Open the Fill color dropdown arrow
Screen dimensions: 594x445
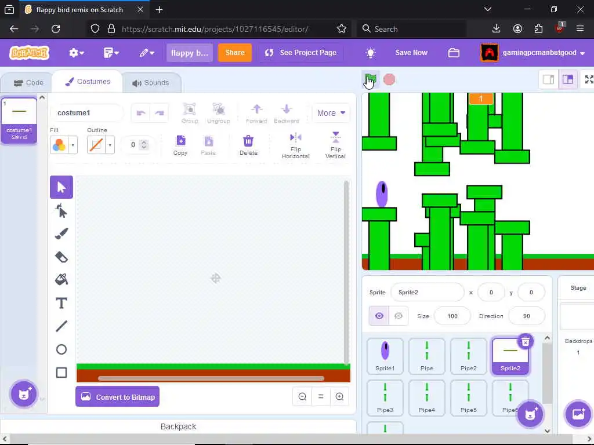73,145
